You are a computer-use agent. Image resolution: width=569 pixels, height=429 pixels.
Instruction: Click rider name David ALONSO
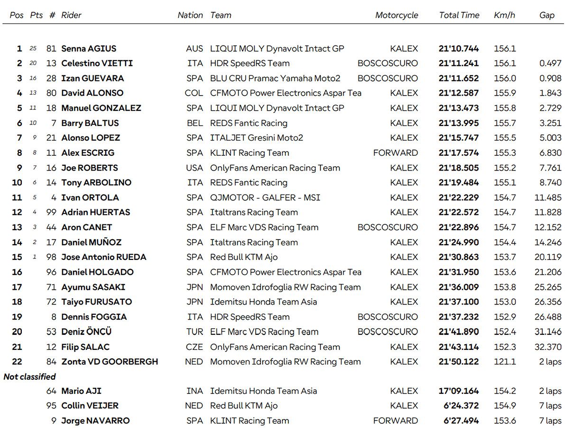point(92,93)
